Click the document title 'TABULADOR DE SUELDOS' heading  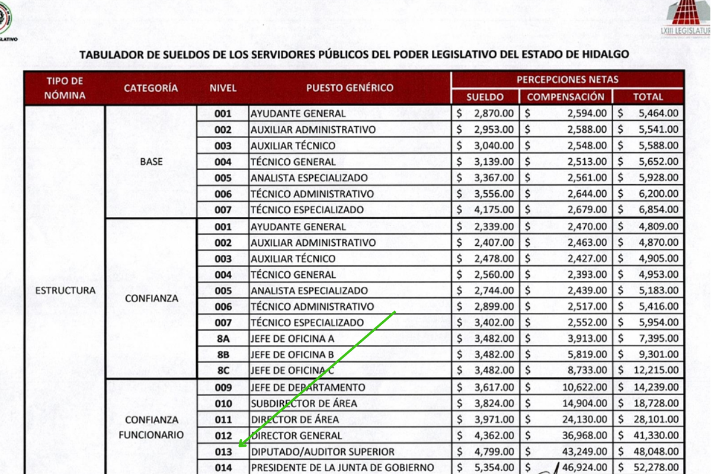pos(354,55)
